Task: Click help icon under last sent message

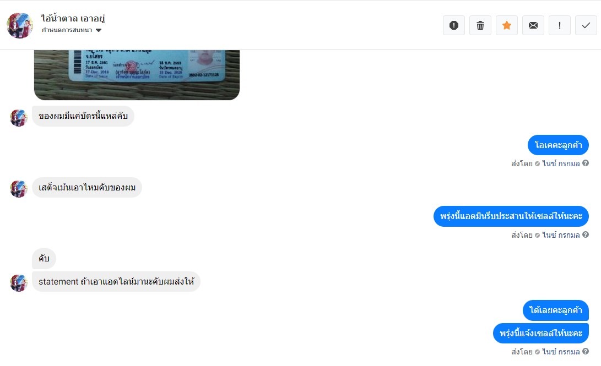Action: (x=585, y=351)
